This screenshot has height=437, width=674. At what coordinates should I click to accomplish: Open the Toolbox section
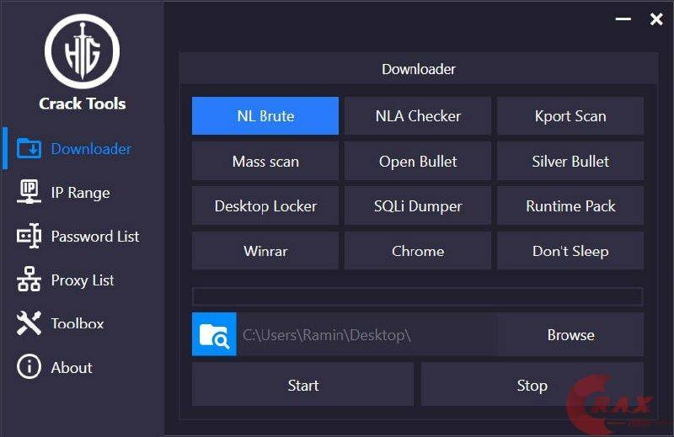click(78, 323)
